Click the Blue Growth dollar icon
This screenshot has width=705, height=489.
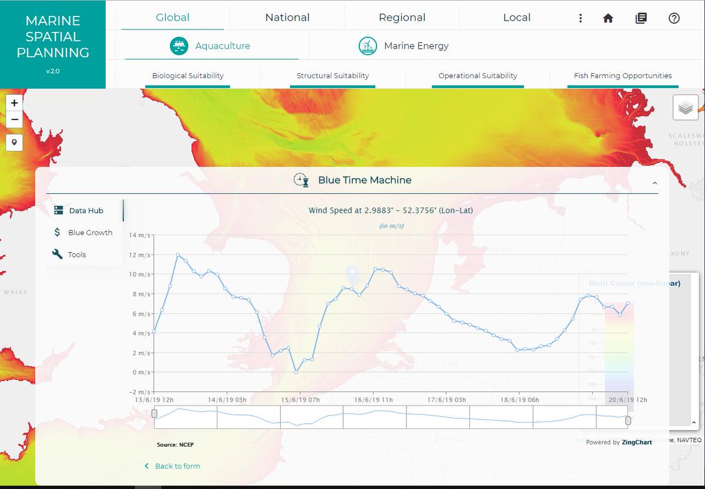57,232
